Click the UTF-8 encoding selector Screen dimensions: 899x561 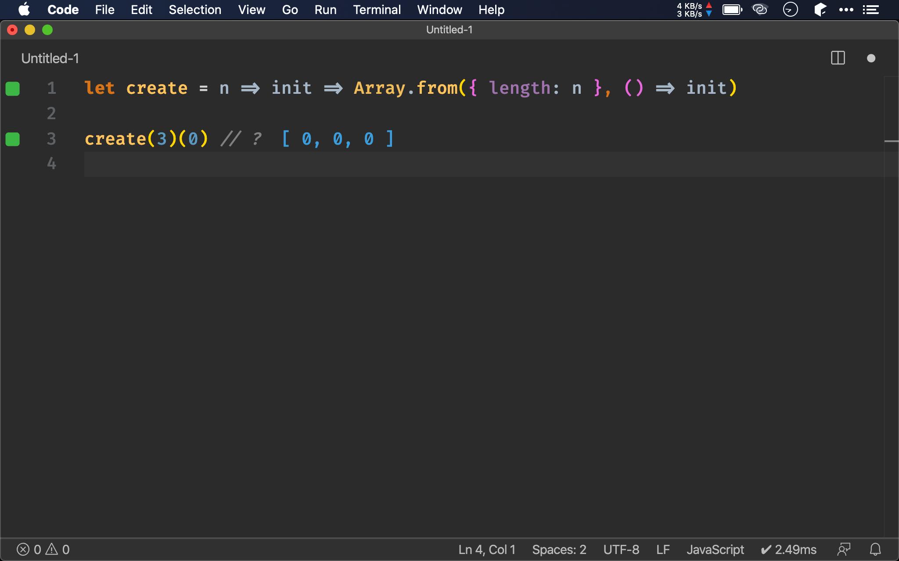point(621,549)
